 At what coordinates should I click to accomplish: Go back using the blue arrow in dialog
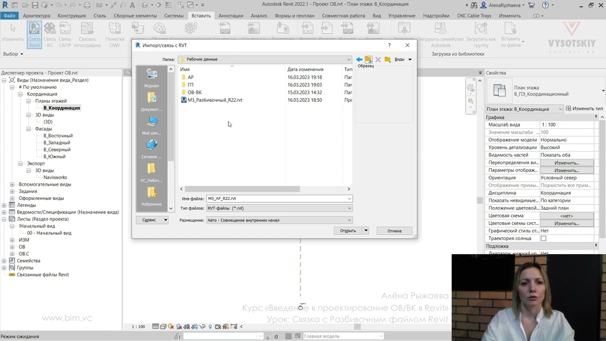click(359, 59)
